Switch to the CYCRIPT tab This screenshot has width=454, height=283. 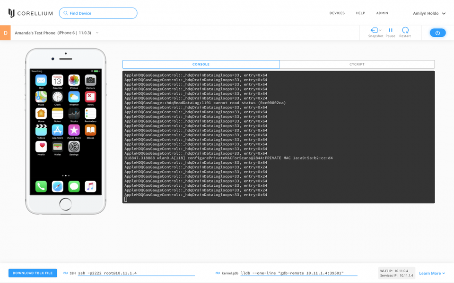point(357,64)
